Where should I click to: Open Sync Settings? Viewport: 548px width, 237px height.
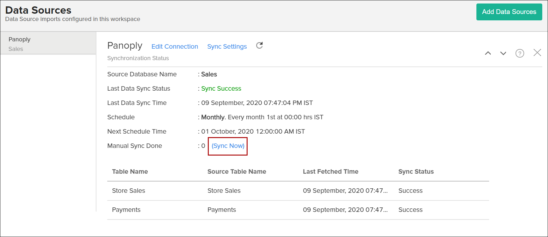(x=227, y=47)
